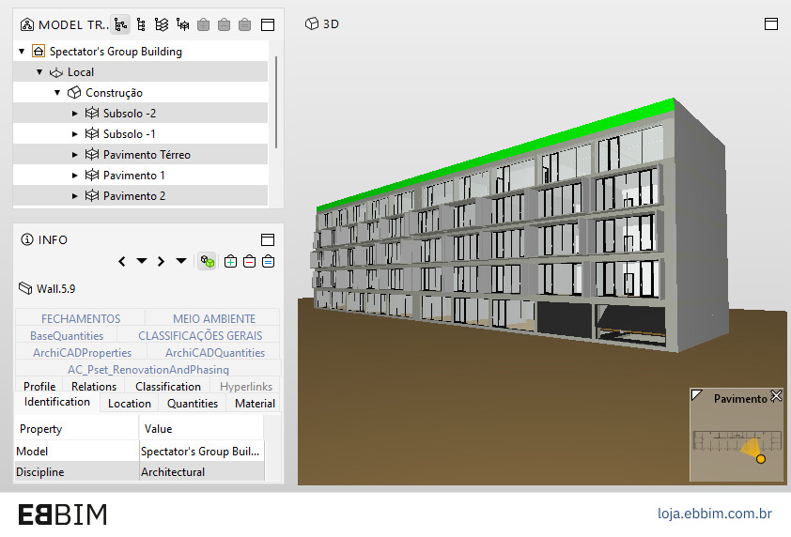
Task: Open the MEIO AMBIENTE property tab
Action: pos(214,318)
